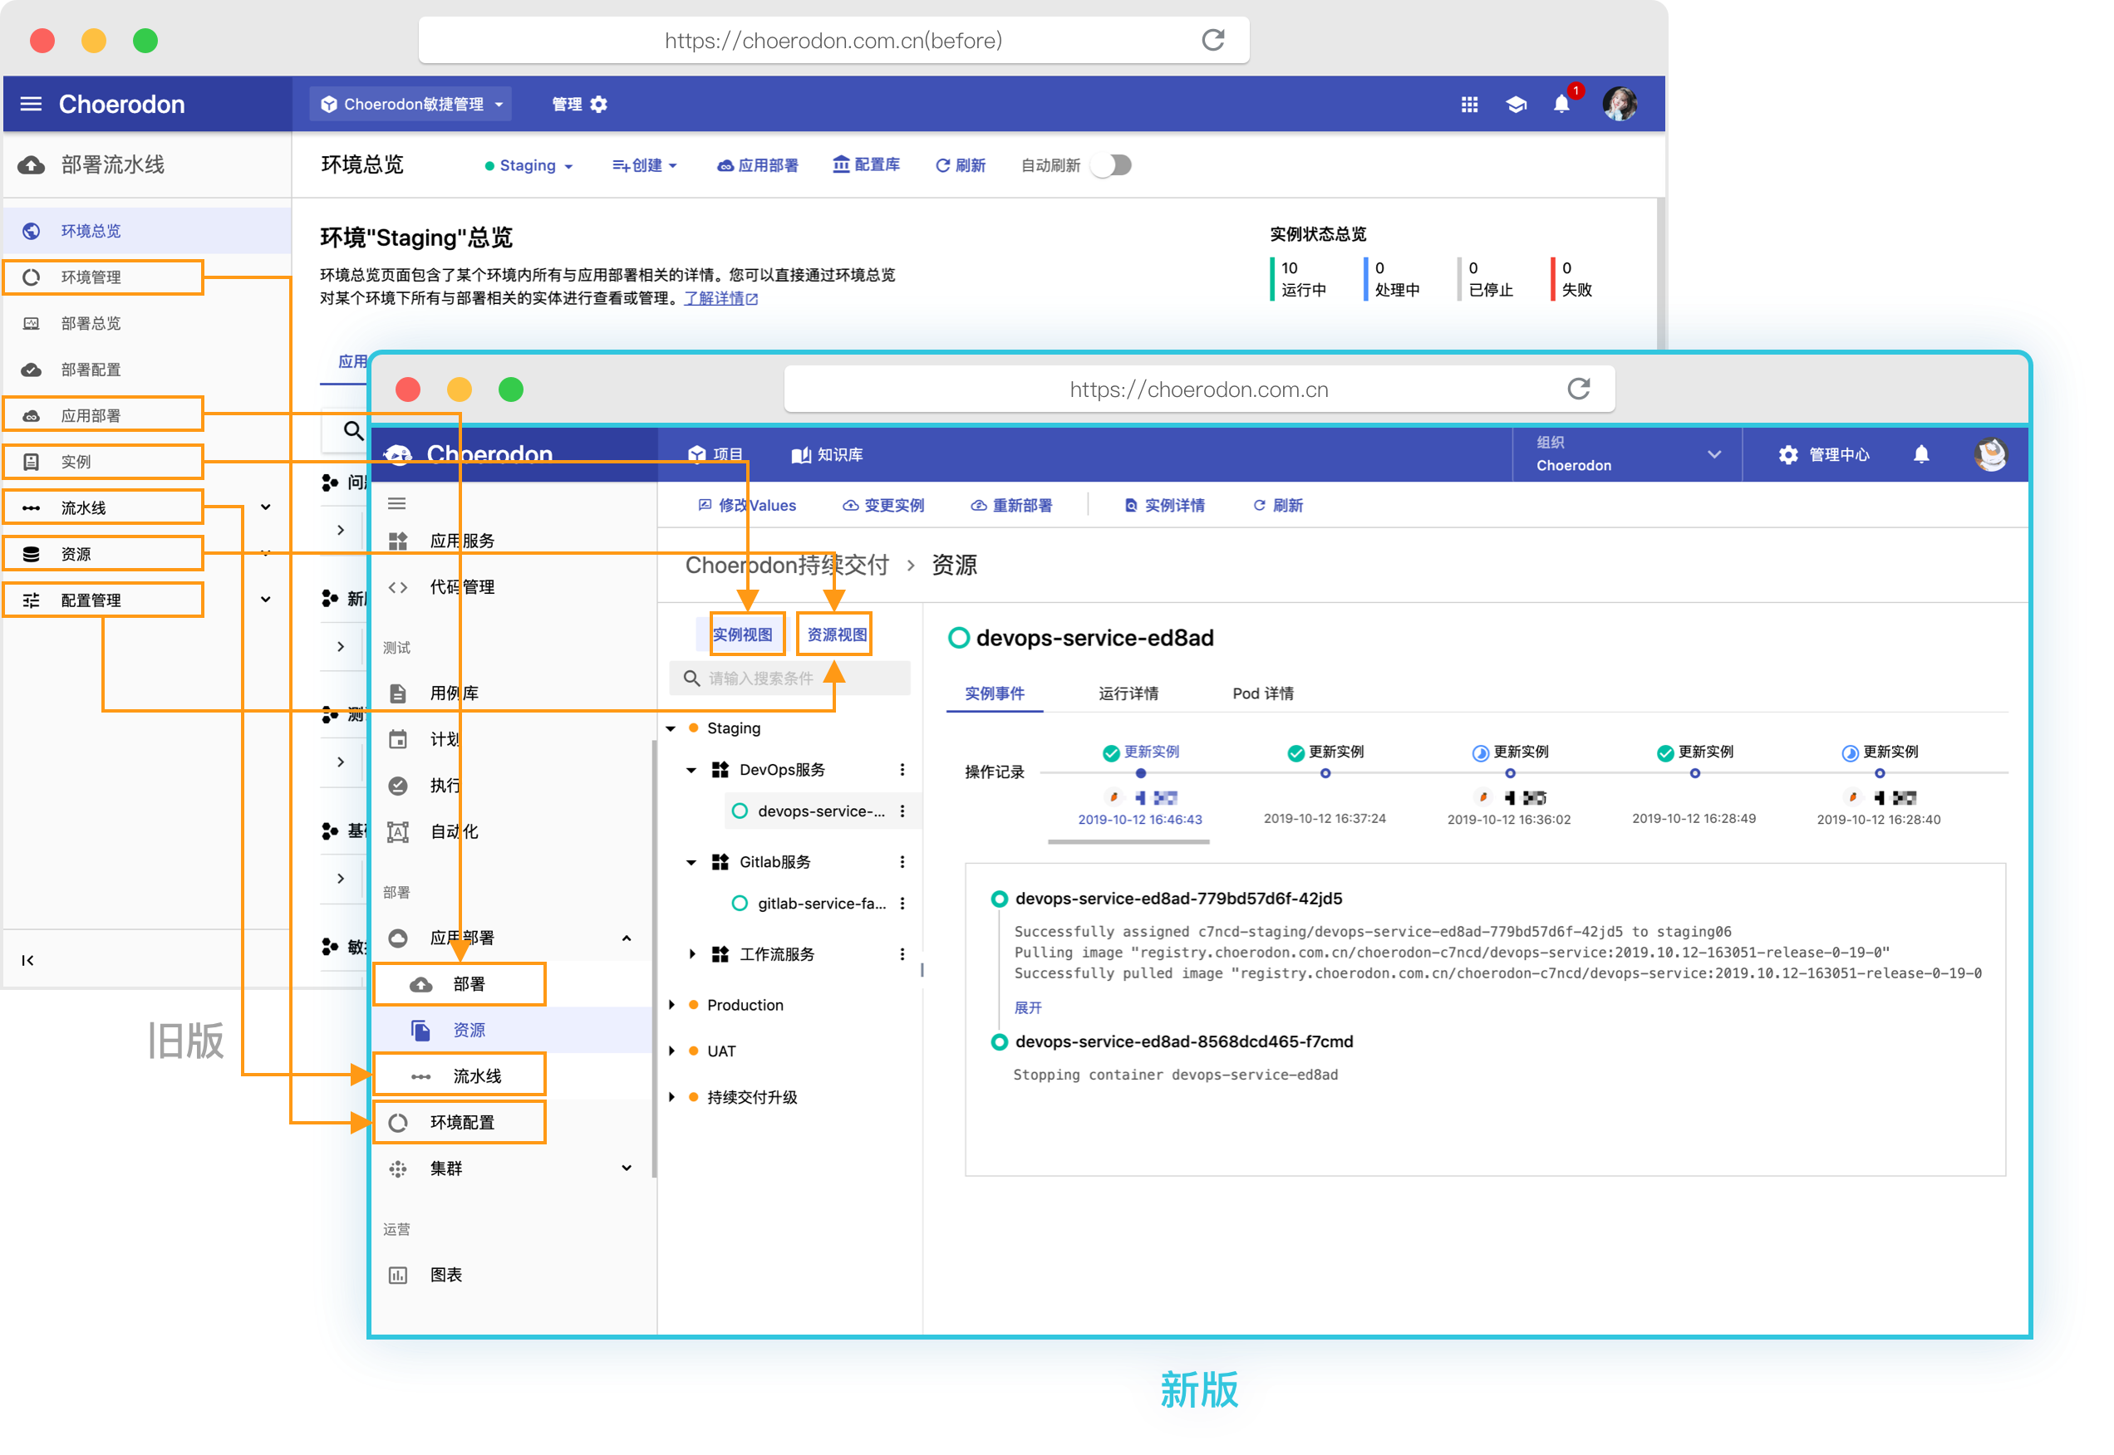Viewport: 2114px width, 1455px height.
Task: Open more options for devops-service instance
Action: tap(903, 811)
